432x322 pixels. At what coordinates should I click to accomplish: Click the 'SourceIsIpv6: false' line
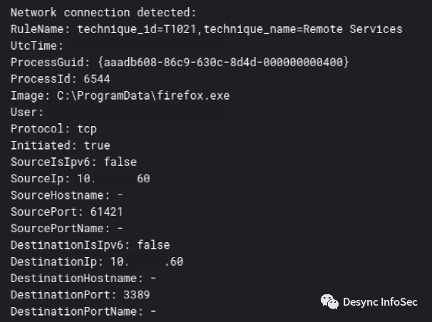(x=73, y=162)
